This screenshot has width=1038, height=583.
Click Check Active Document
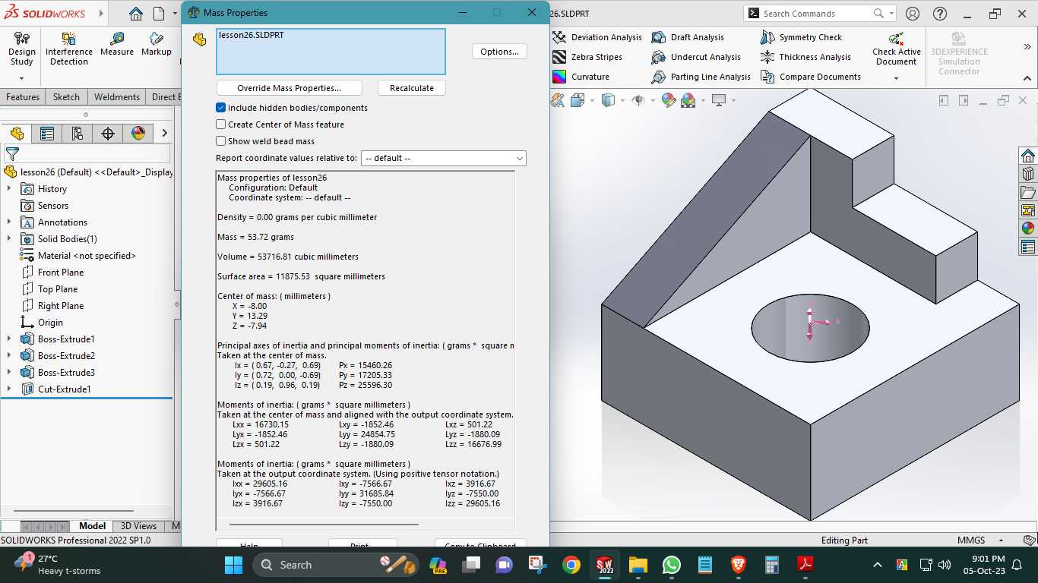(897, 49)
